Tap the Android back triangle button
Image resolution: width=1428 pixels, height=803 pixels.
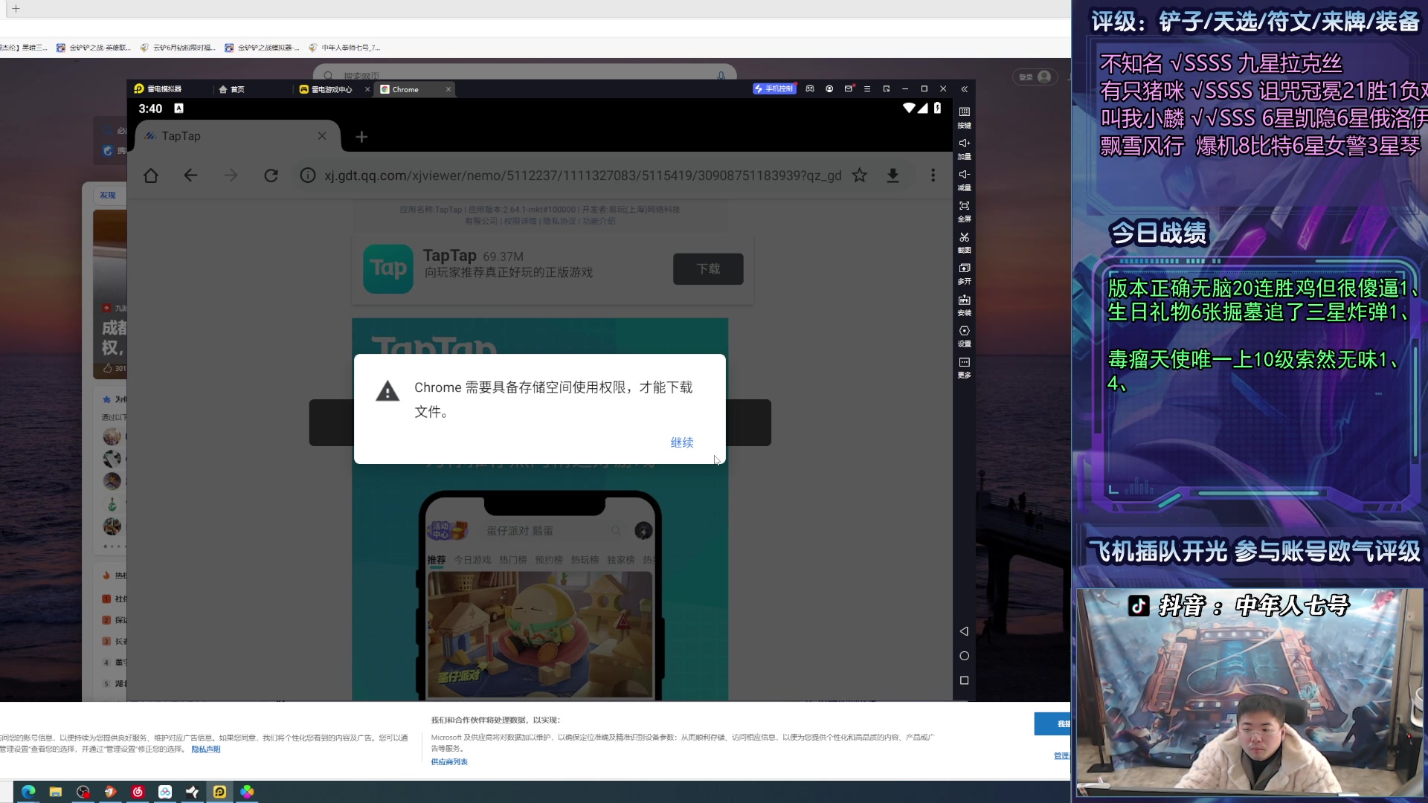(964, 631)
